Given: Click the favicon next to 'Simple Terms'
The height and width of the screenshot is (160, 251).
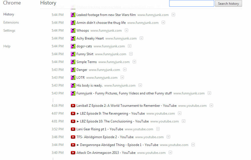Looking at the screenshot, I should tap(73, 62).
